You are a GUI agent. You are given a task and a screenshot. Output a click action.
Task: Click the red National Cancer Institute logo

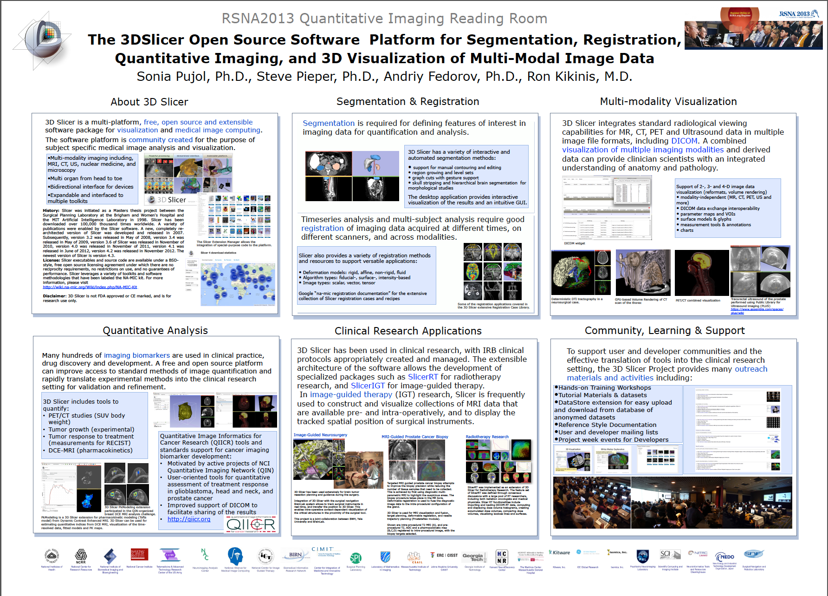(x=139, y=555)
